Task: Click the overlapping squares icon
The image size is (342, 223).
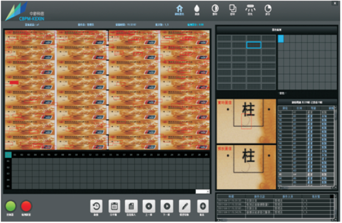Action: click(x=233, y=9)
